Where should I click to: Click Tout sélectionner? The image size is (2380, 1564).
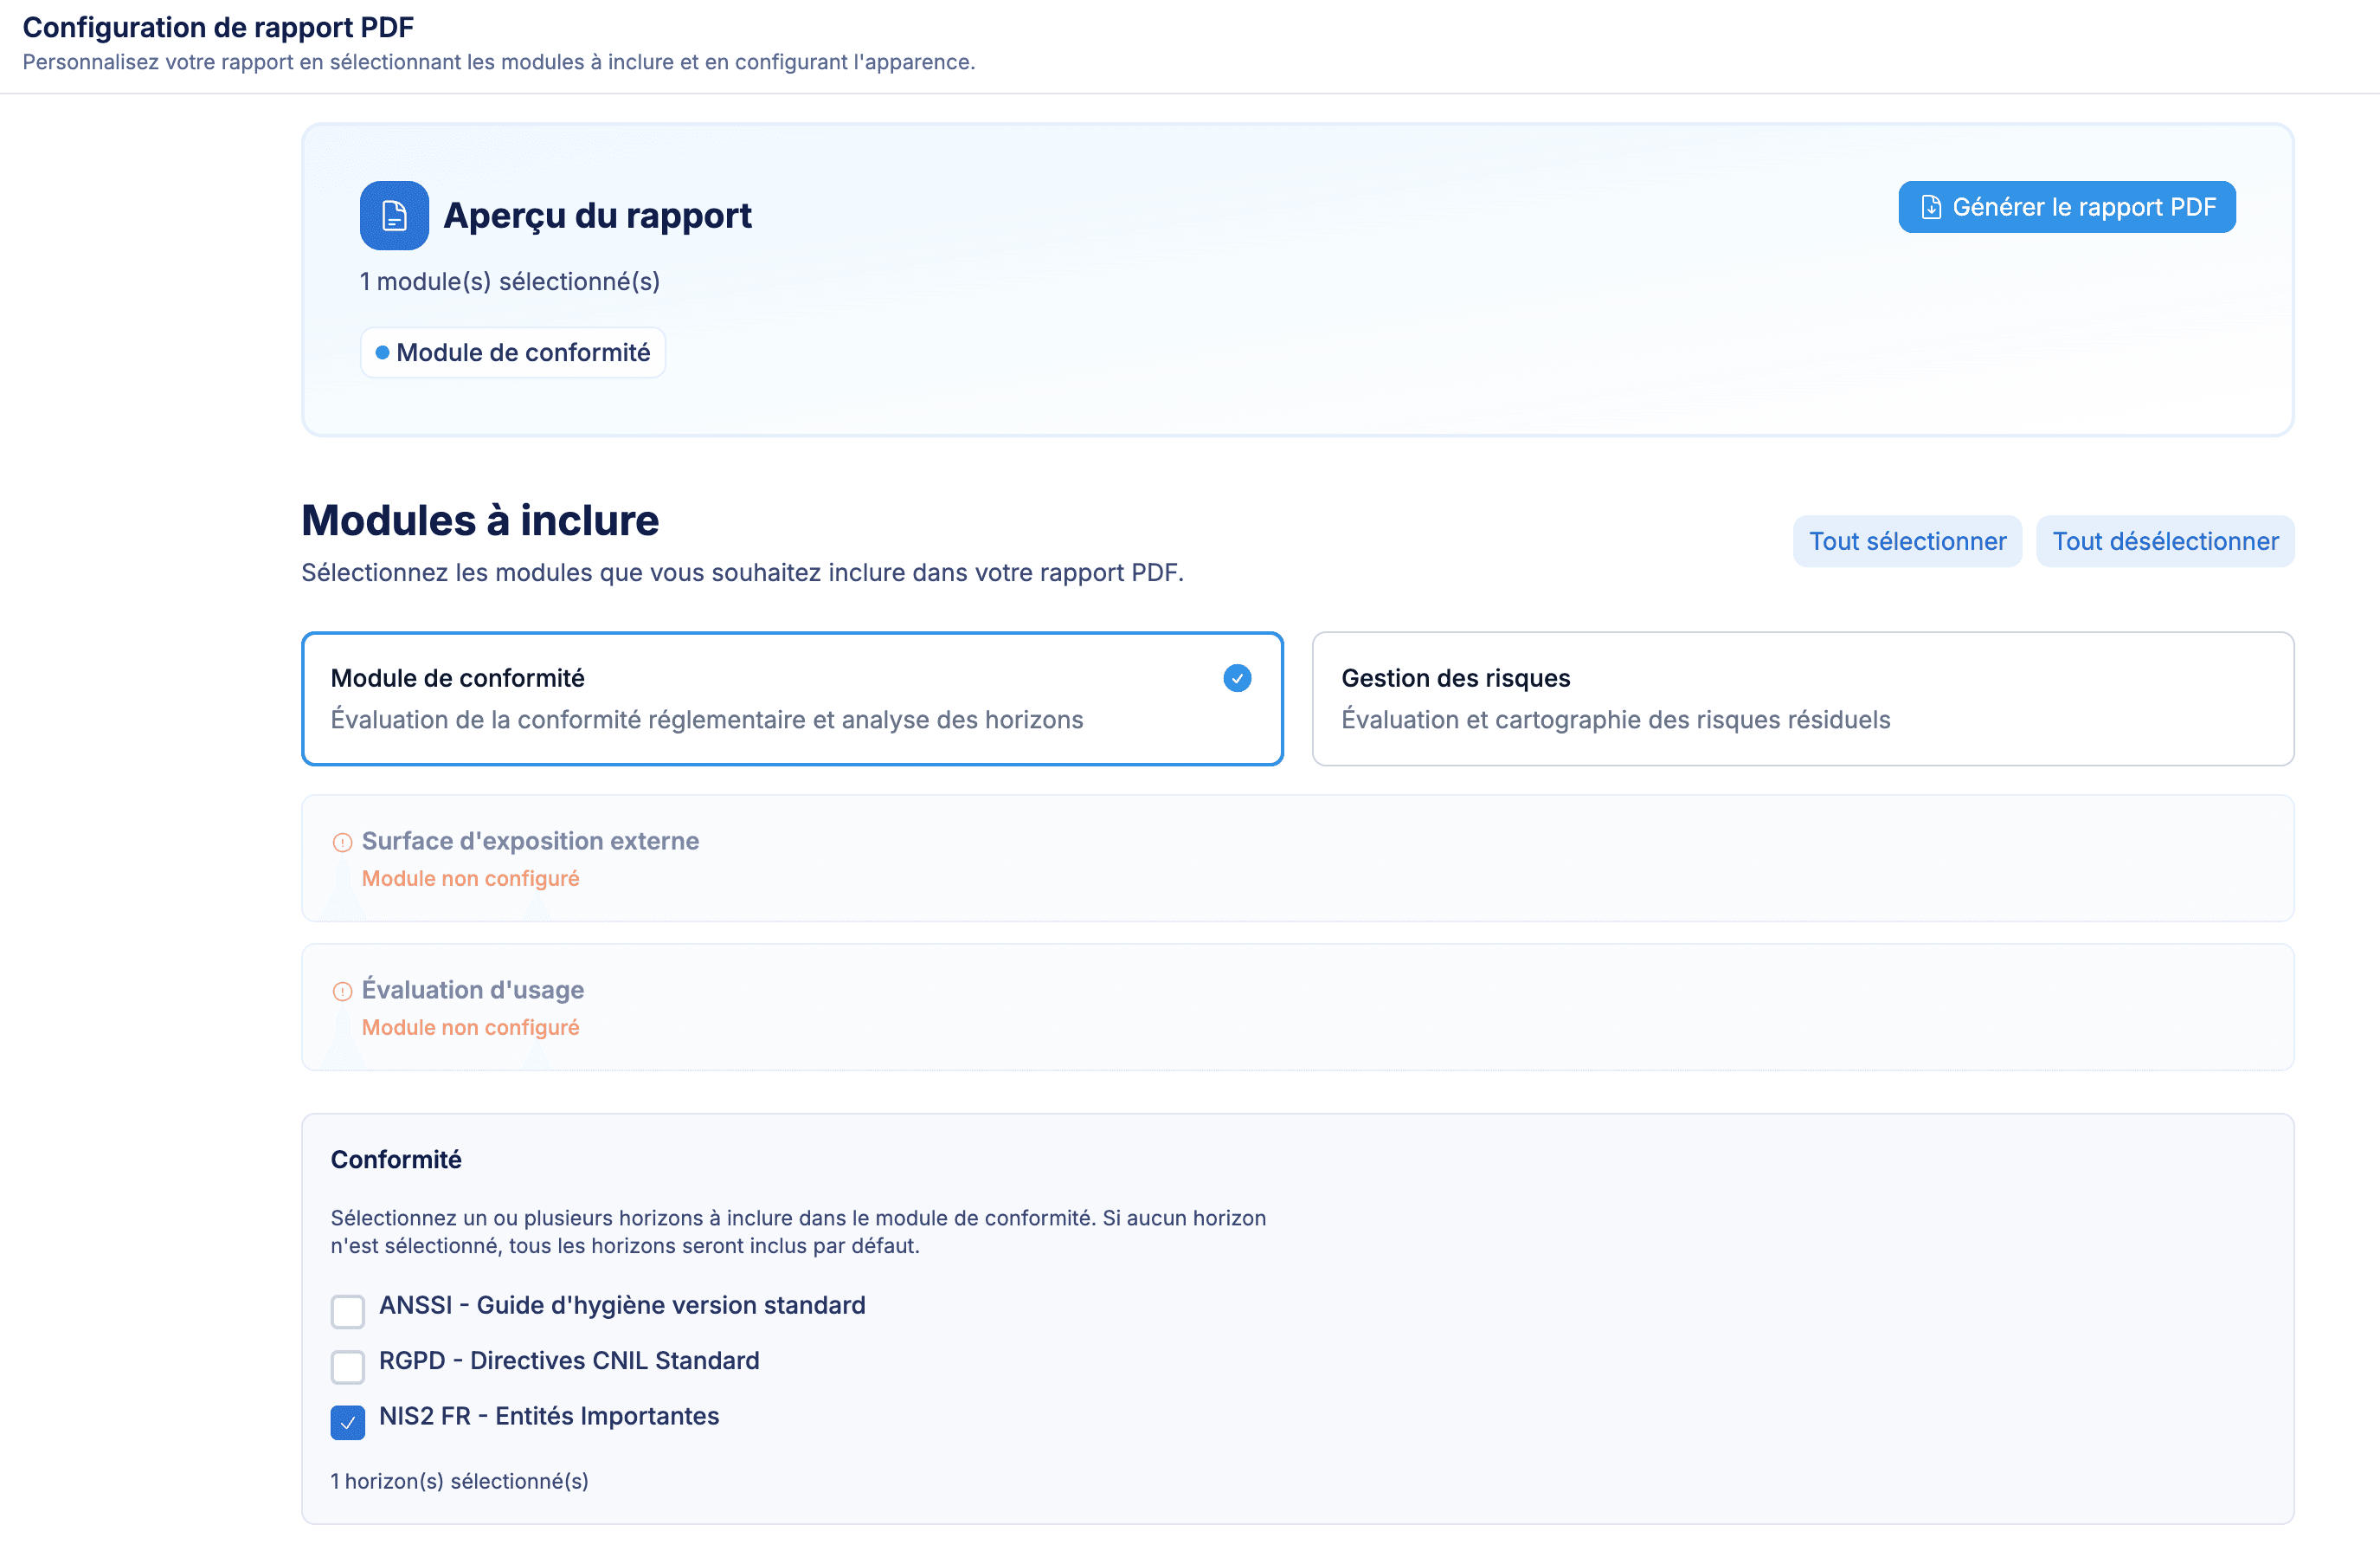pos(1906,540)
